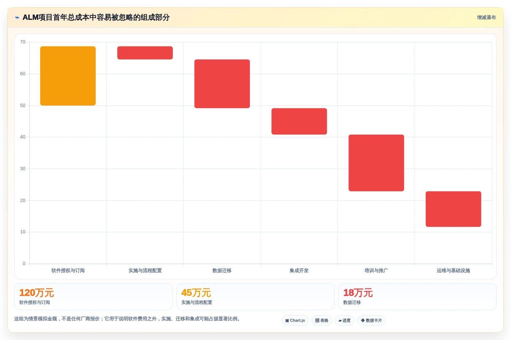This screenshot has width=511, height=340.
Task: Click the orange 软件授权与订阅 bar
Action: [68, 76]
